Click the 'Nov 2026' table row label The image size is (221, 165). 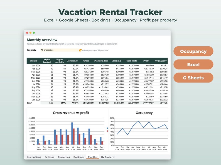pyautogui.click(x=36, y=97)
